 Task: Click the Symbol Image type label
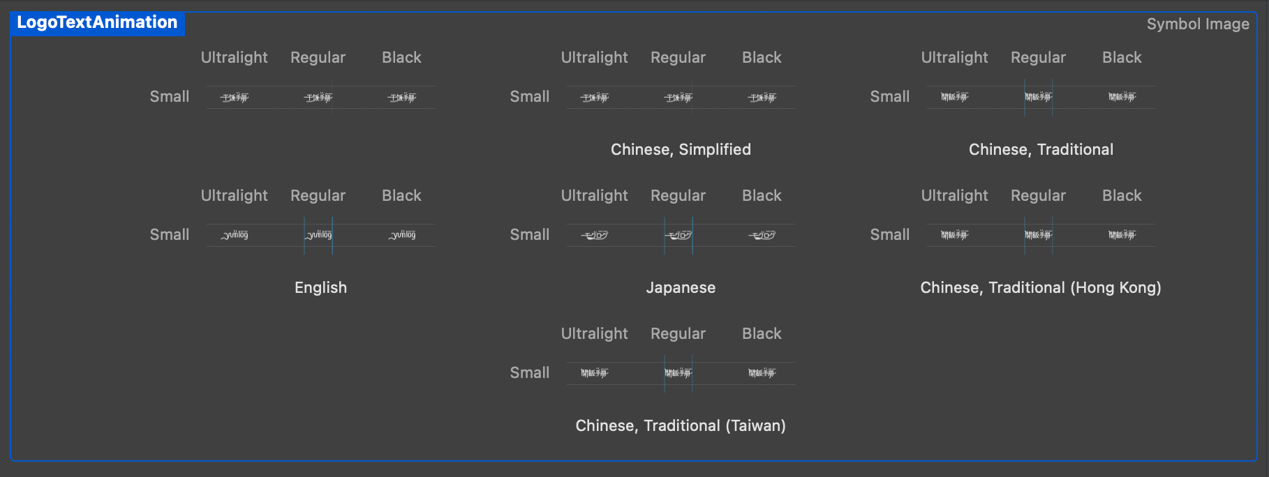[1198, 24]
